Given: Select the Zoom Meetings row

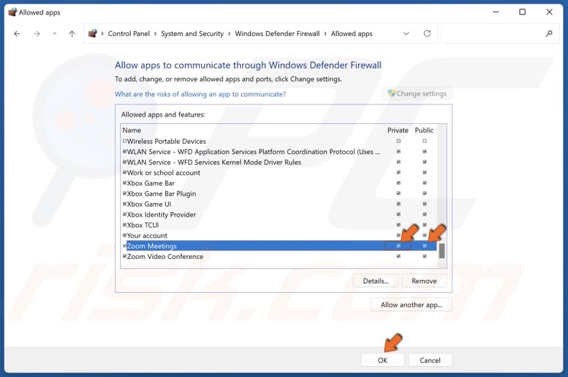Looking at the screenshot, I should 279,246.
